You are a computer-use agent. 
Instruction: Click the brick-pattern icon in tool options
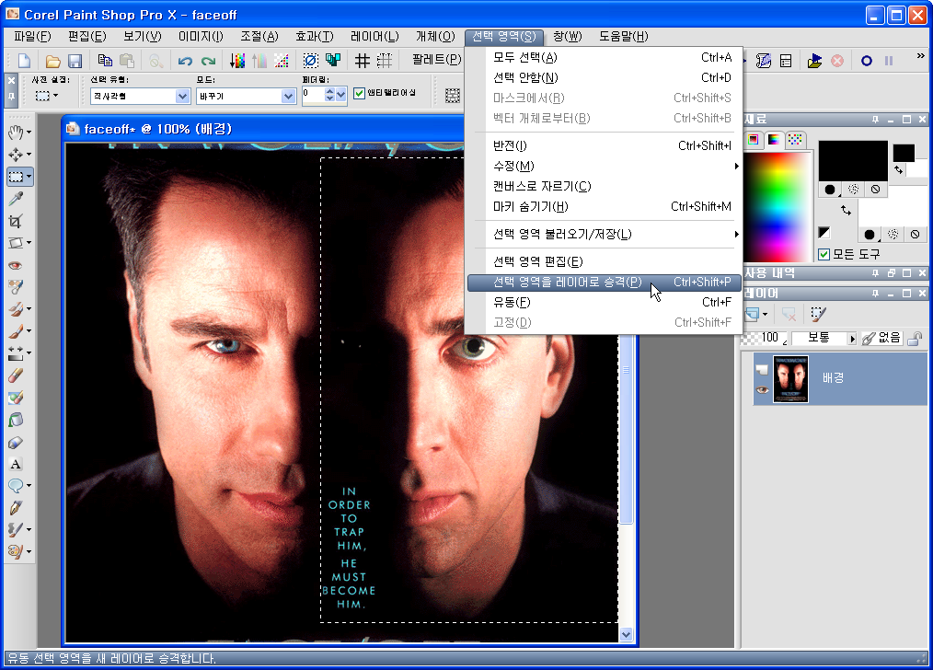[x=453, y=95]
